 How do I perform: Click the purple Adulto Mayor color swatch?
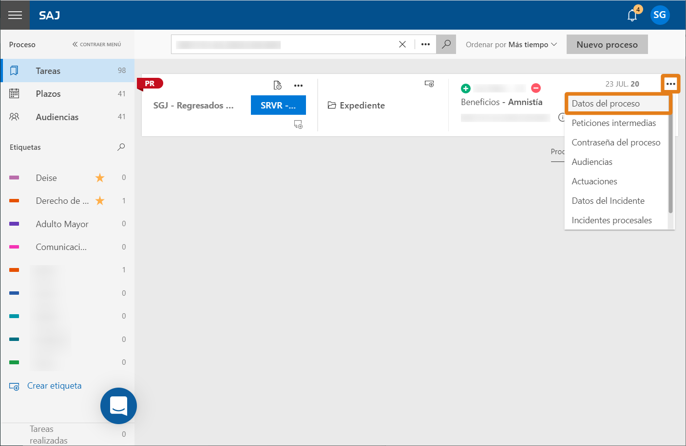(x=14, y=224)
